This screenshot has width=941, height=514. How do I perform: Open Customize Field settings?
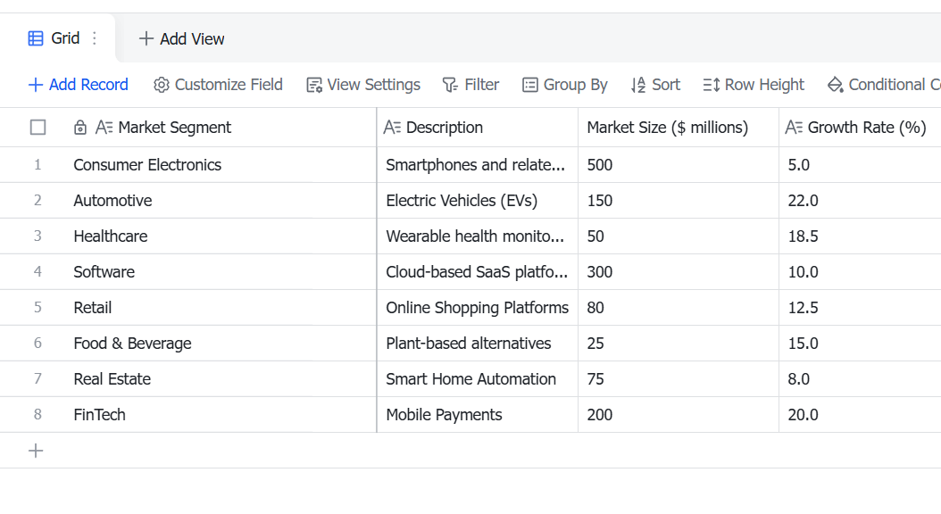point(218,85)
